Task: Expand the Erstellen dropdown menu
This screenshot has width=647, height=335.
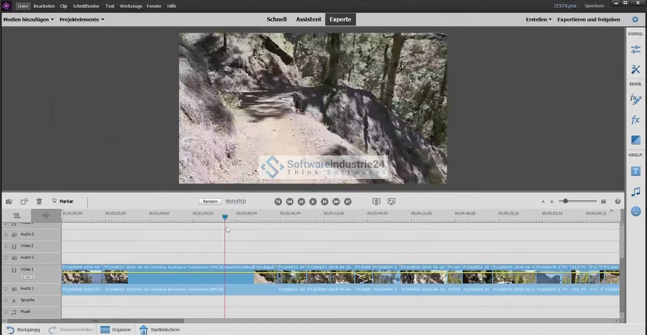Action: 539,19
